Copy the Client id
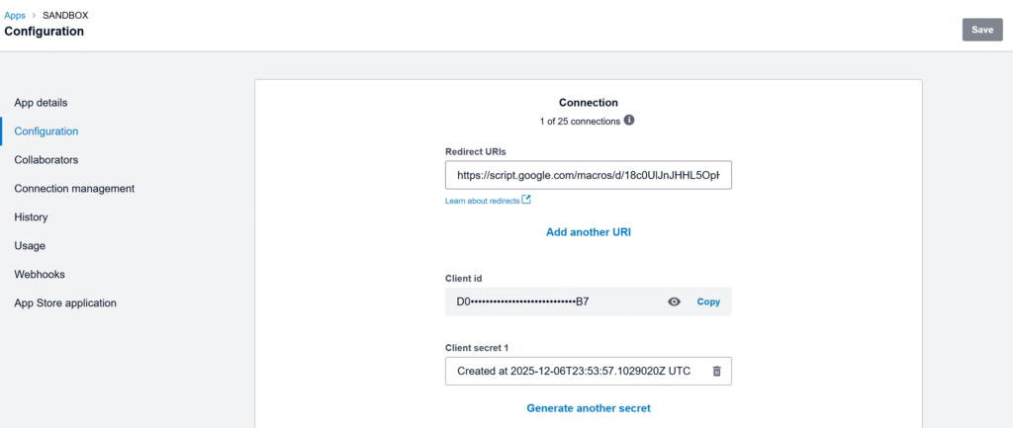 708,301
